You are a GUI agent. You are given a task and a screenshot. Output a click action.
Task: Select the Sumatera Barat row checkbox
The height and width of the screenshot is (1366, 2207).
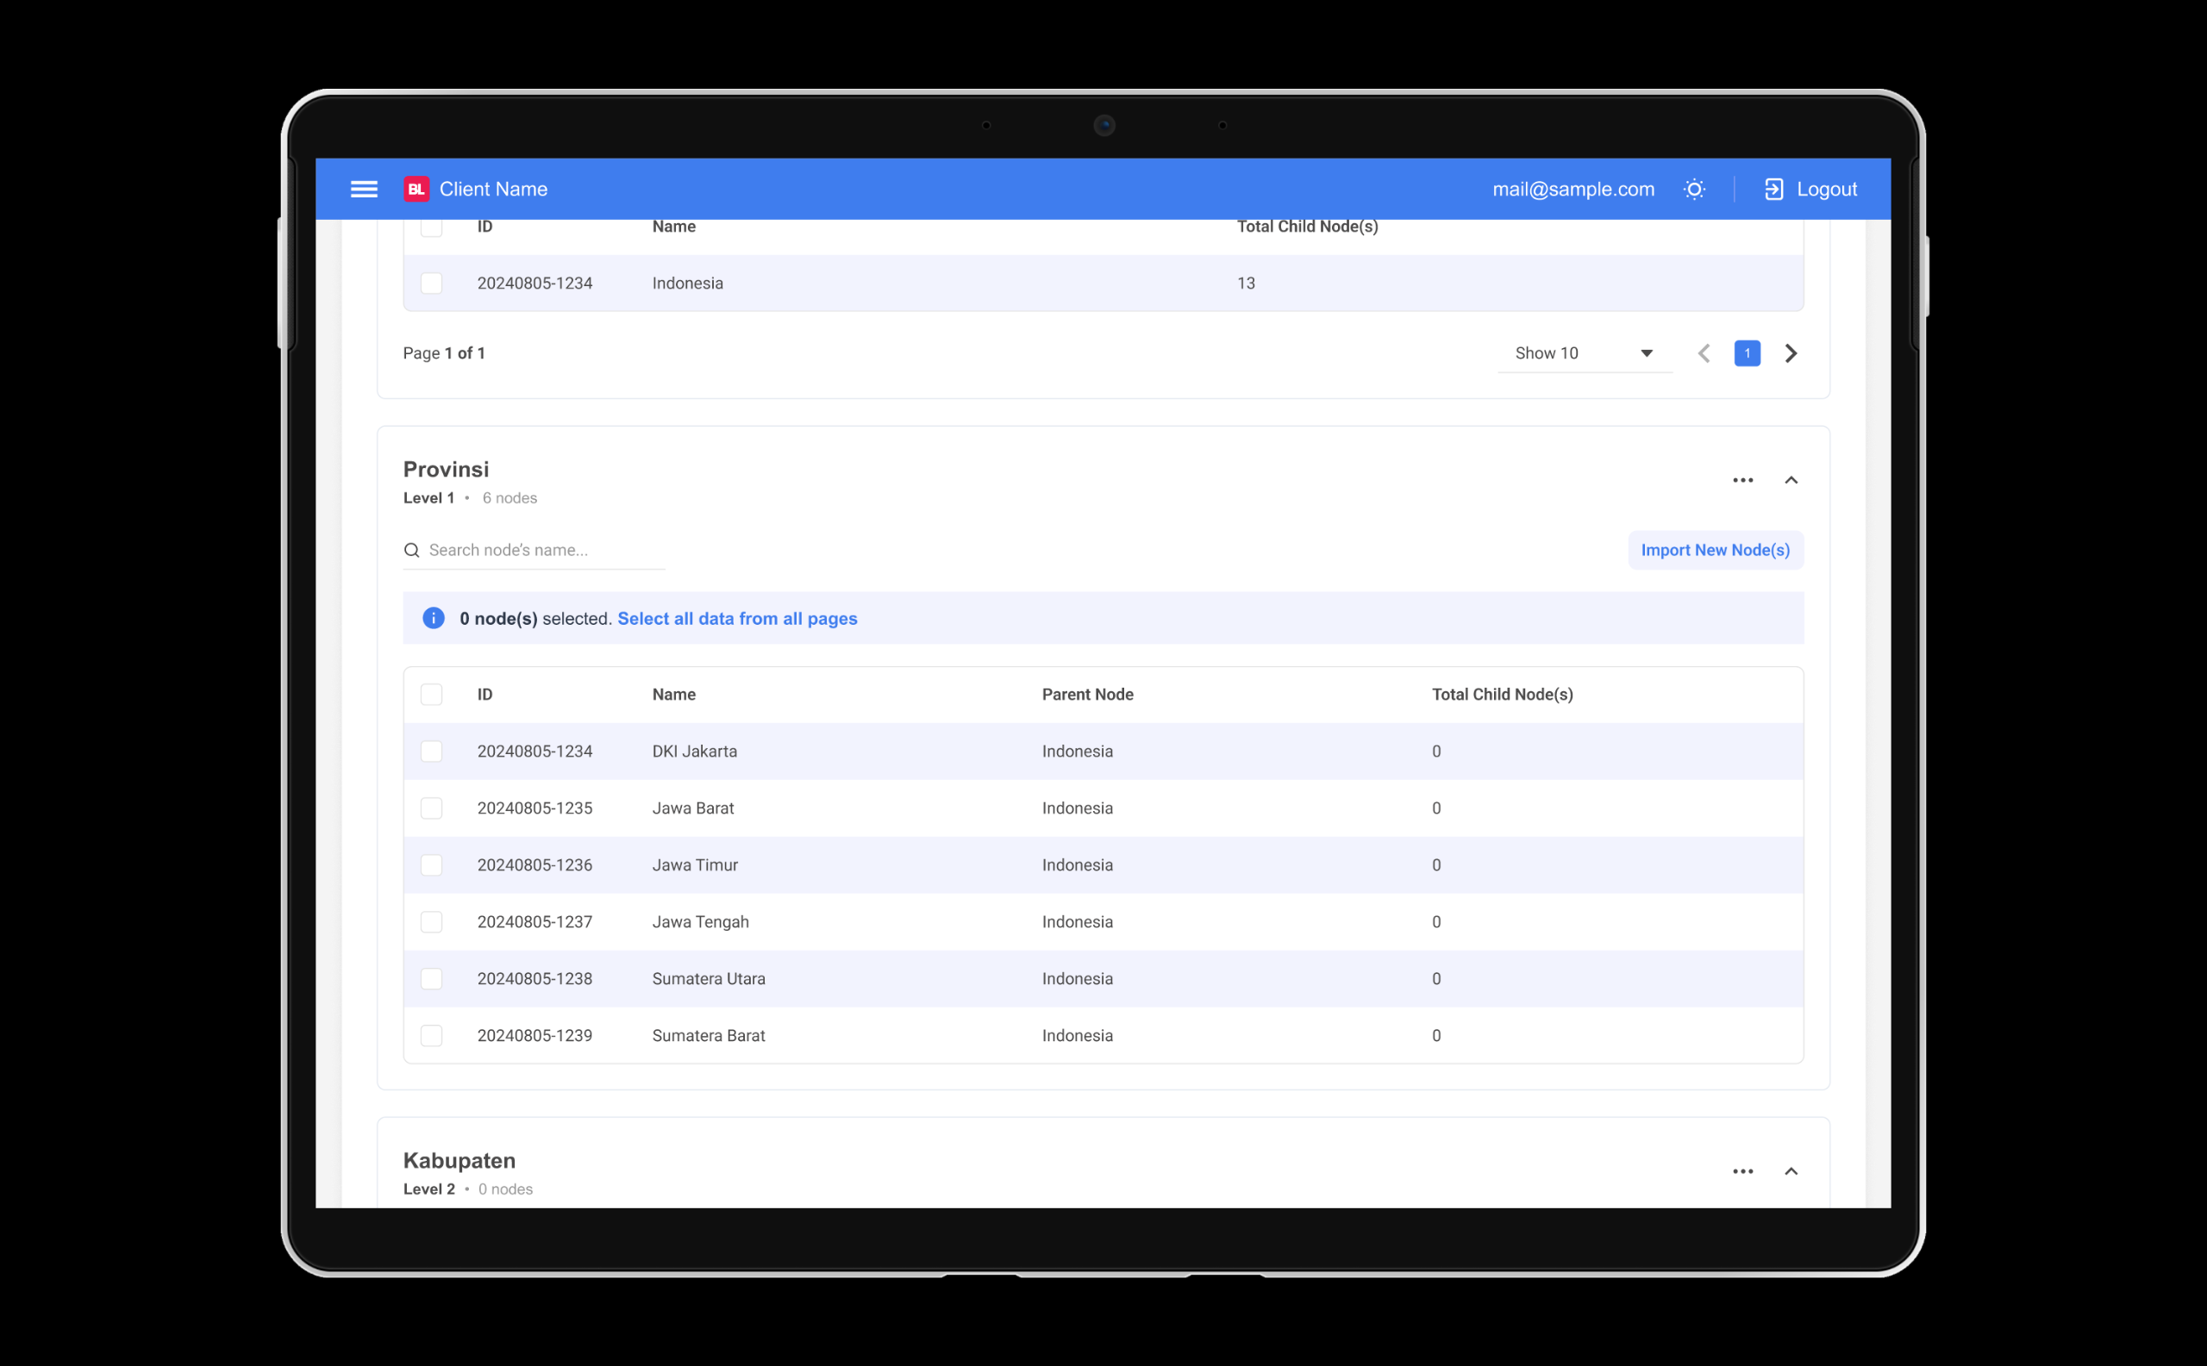(x=432, y=1035)
